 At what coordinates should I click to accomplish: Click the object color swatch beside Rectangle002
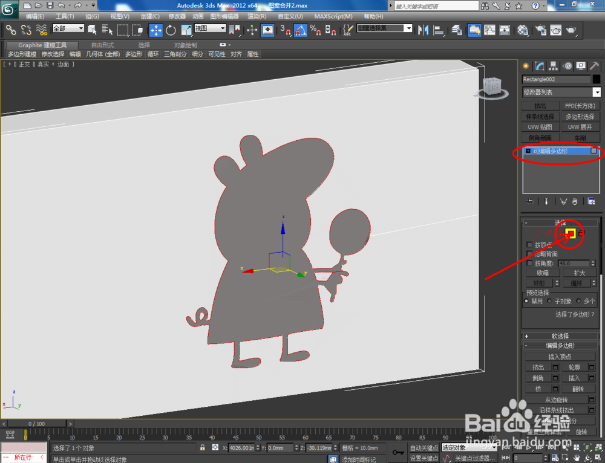597,79
